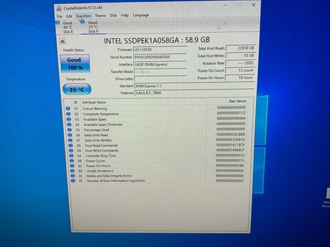The width and height of the screenshot is (330, 247).
Task: Click the Firmware field U5110550
Action: (160, 49)
